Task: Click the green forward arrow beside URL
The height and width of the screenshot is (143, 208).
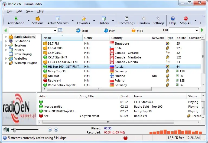Action: [x=202, y=30]
